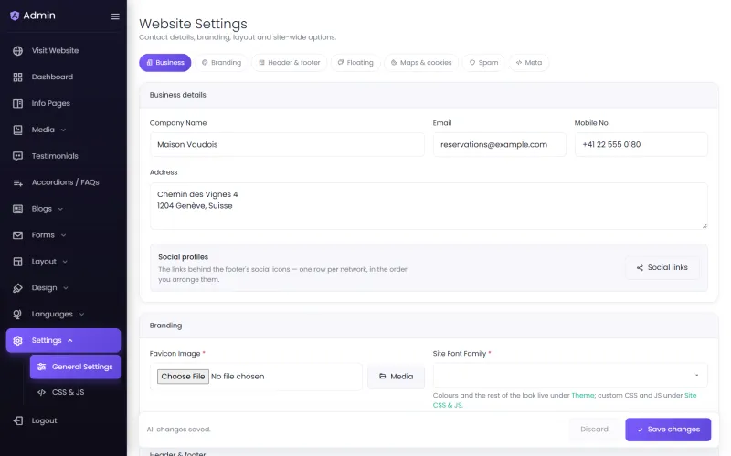
Task: Click the Blogs newspaper icon
Action: click(x=17, y=209)
